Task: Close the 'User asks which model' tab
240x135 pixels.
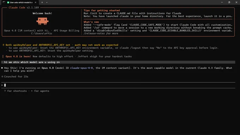Action: (x=36, y=2)
